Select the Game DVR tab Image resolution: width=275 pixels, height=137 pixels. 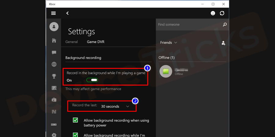(x=96, y=42)
